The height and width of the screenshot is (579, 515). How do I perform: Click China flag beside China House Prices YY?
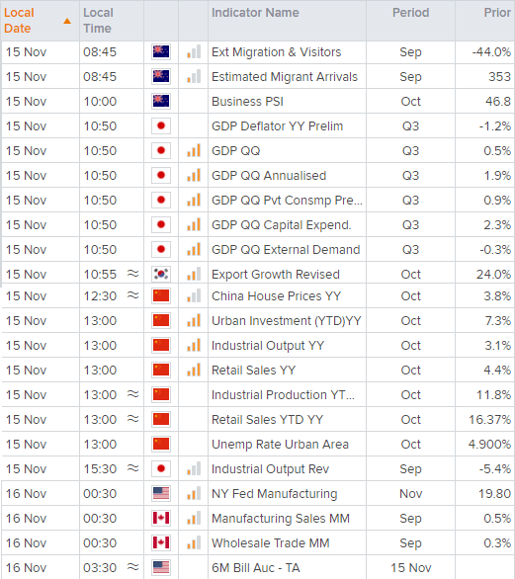[x=161, y=295]
